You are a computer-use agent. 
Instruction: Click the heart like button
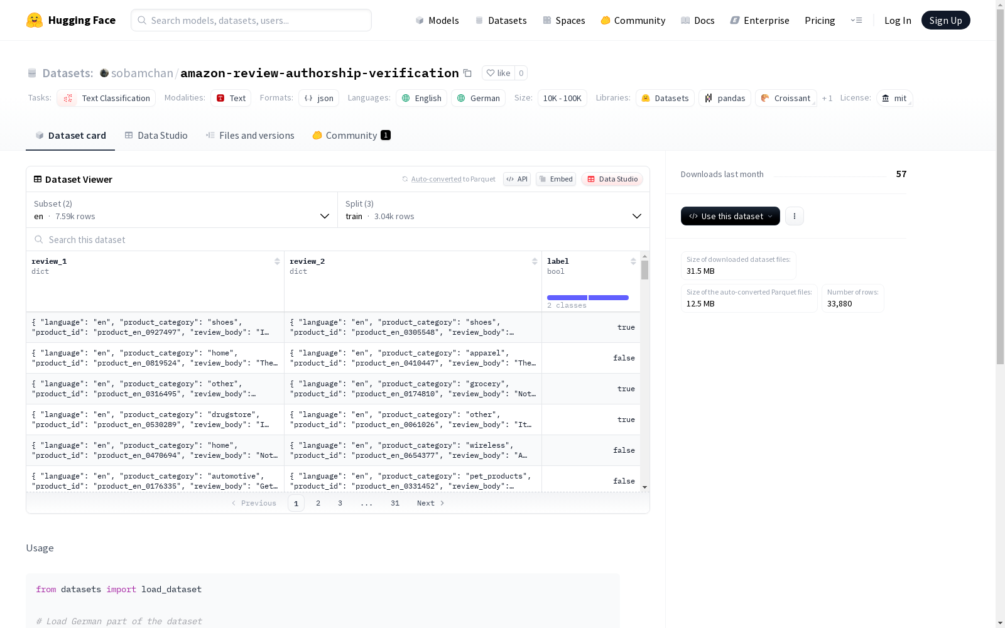pos(498,73)
